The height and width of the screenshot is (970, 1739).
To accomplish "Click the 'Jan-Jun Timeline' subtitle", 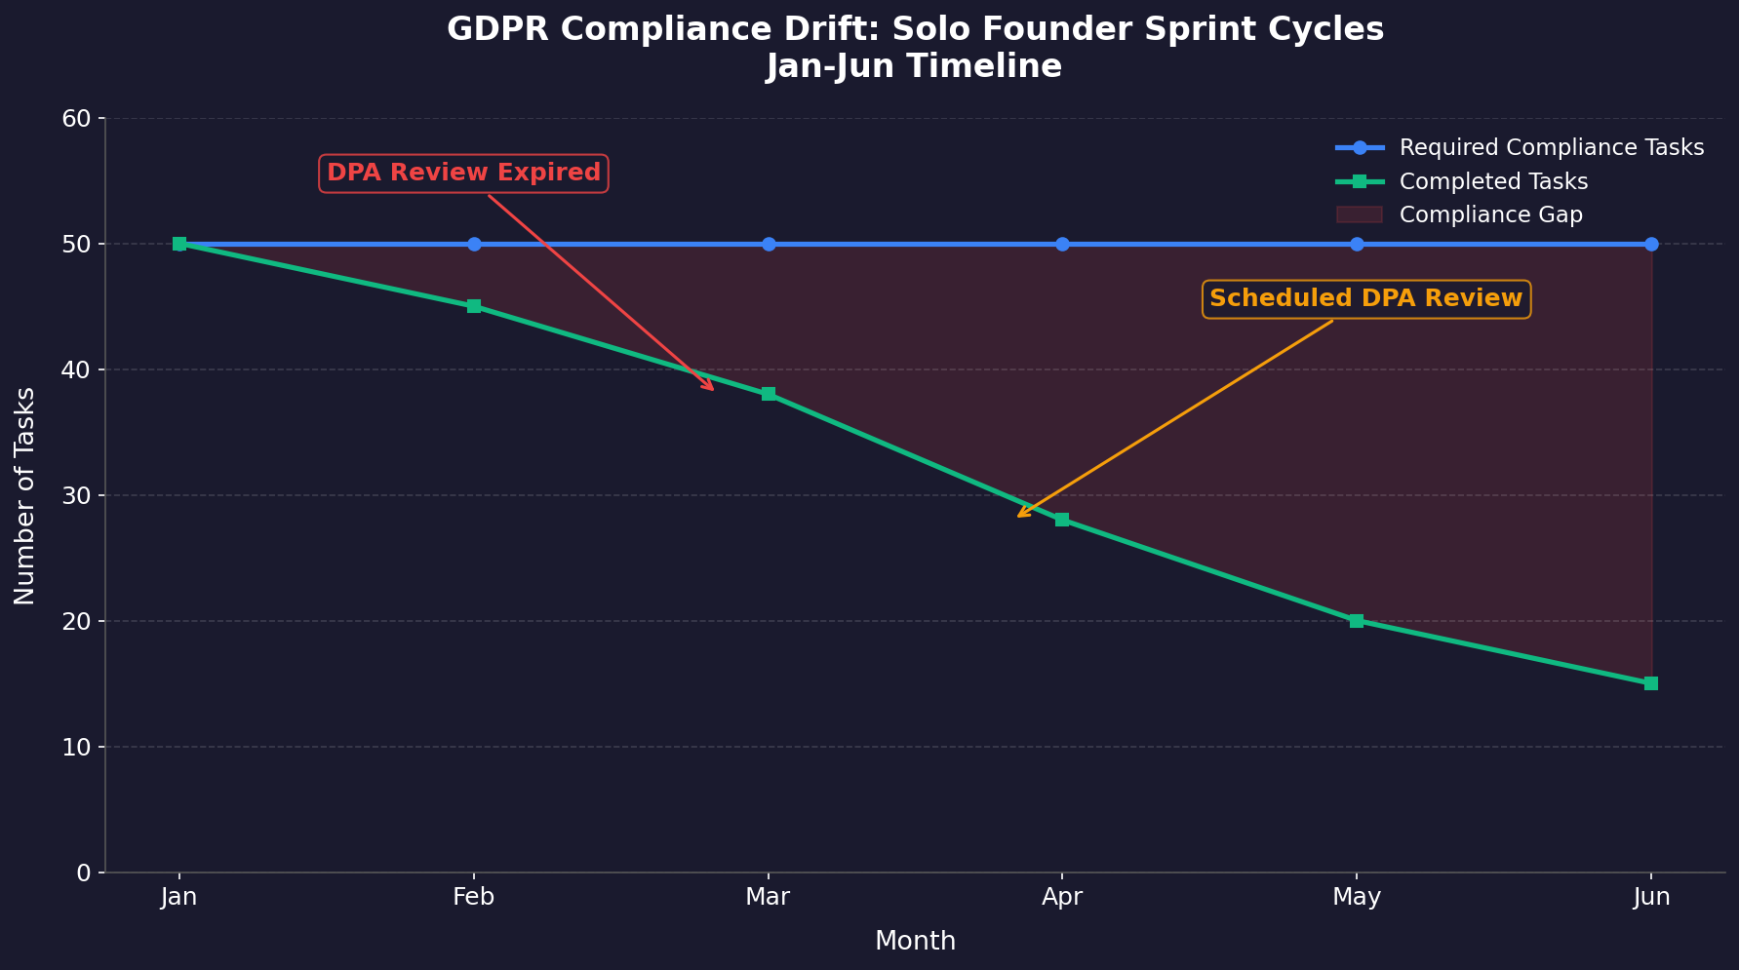I will (914, 66).
